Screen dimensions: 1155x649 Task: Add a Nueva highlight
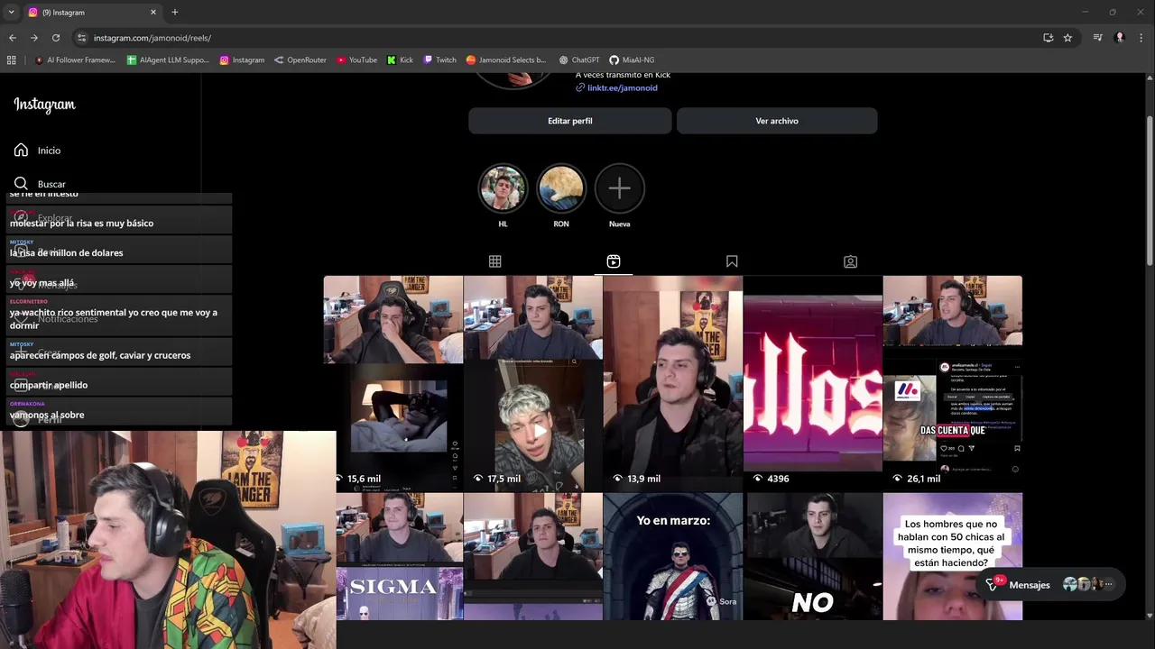(x=619, y=188)
